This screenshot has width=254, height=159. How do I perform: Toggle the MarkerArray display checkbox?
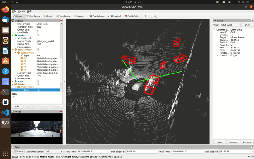(38, 50)
